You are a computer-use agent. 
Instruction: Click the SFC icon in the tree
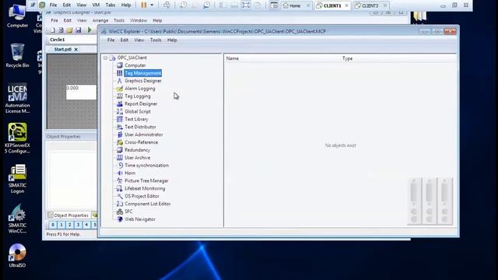pyautogui.click(x=120, y=212)
